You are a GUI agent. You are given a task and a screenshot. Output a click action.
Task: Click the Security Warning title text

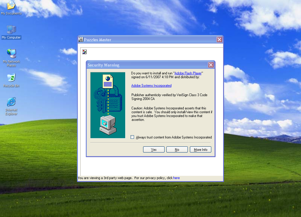(x=103, y=65)
